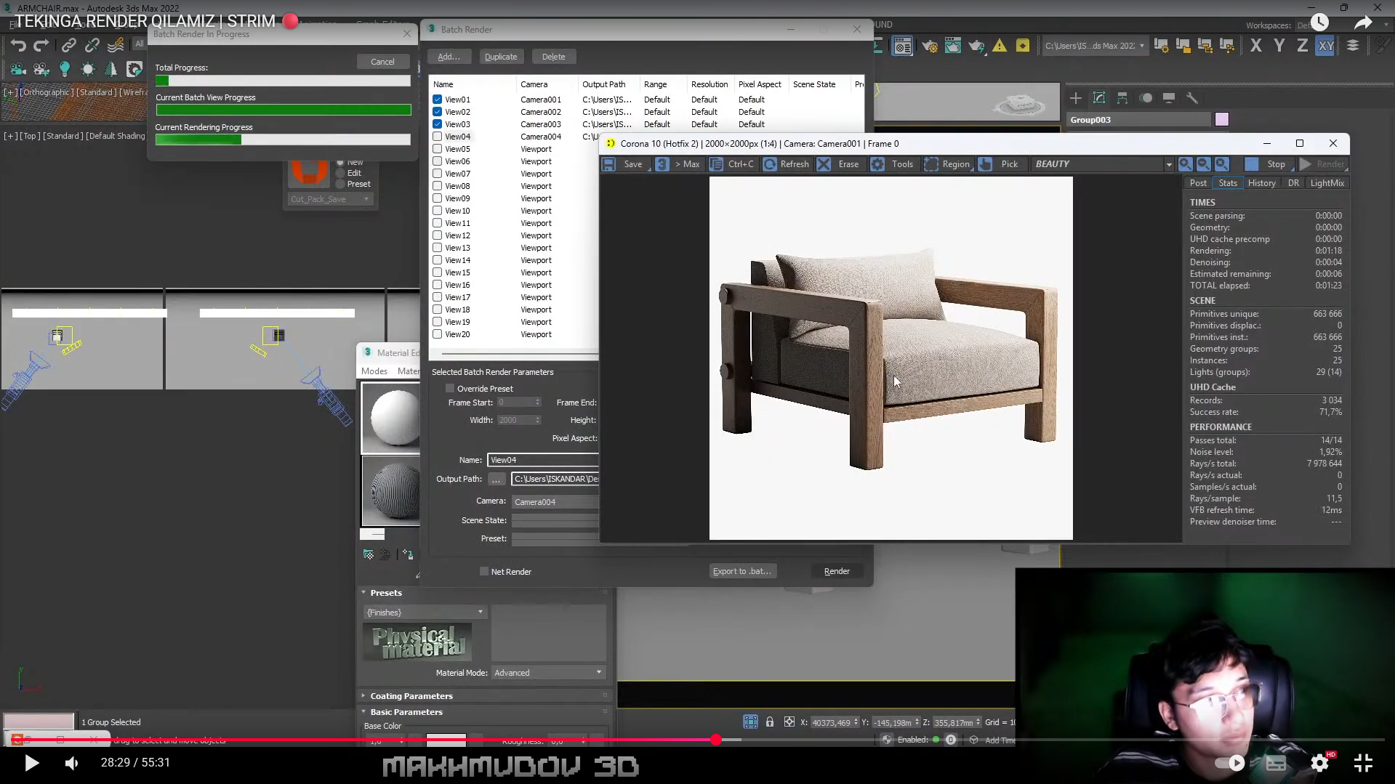Screen dimensions: 1395x784
Task: Click the Undo arrow in 3ds Max toolbar
Action: click(x=18, y=45)
